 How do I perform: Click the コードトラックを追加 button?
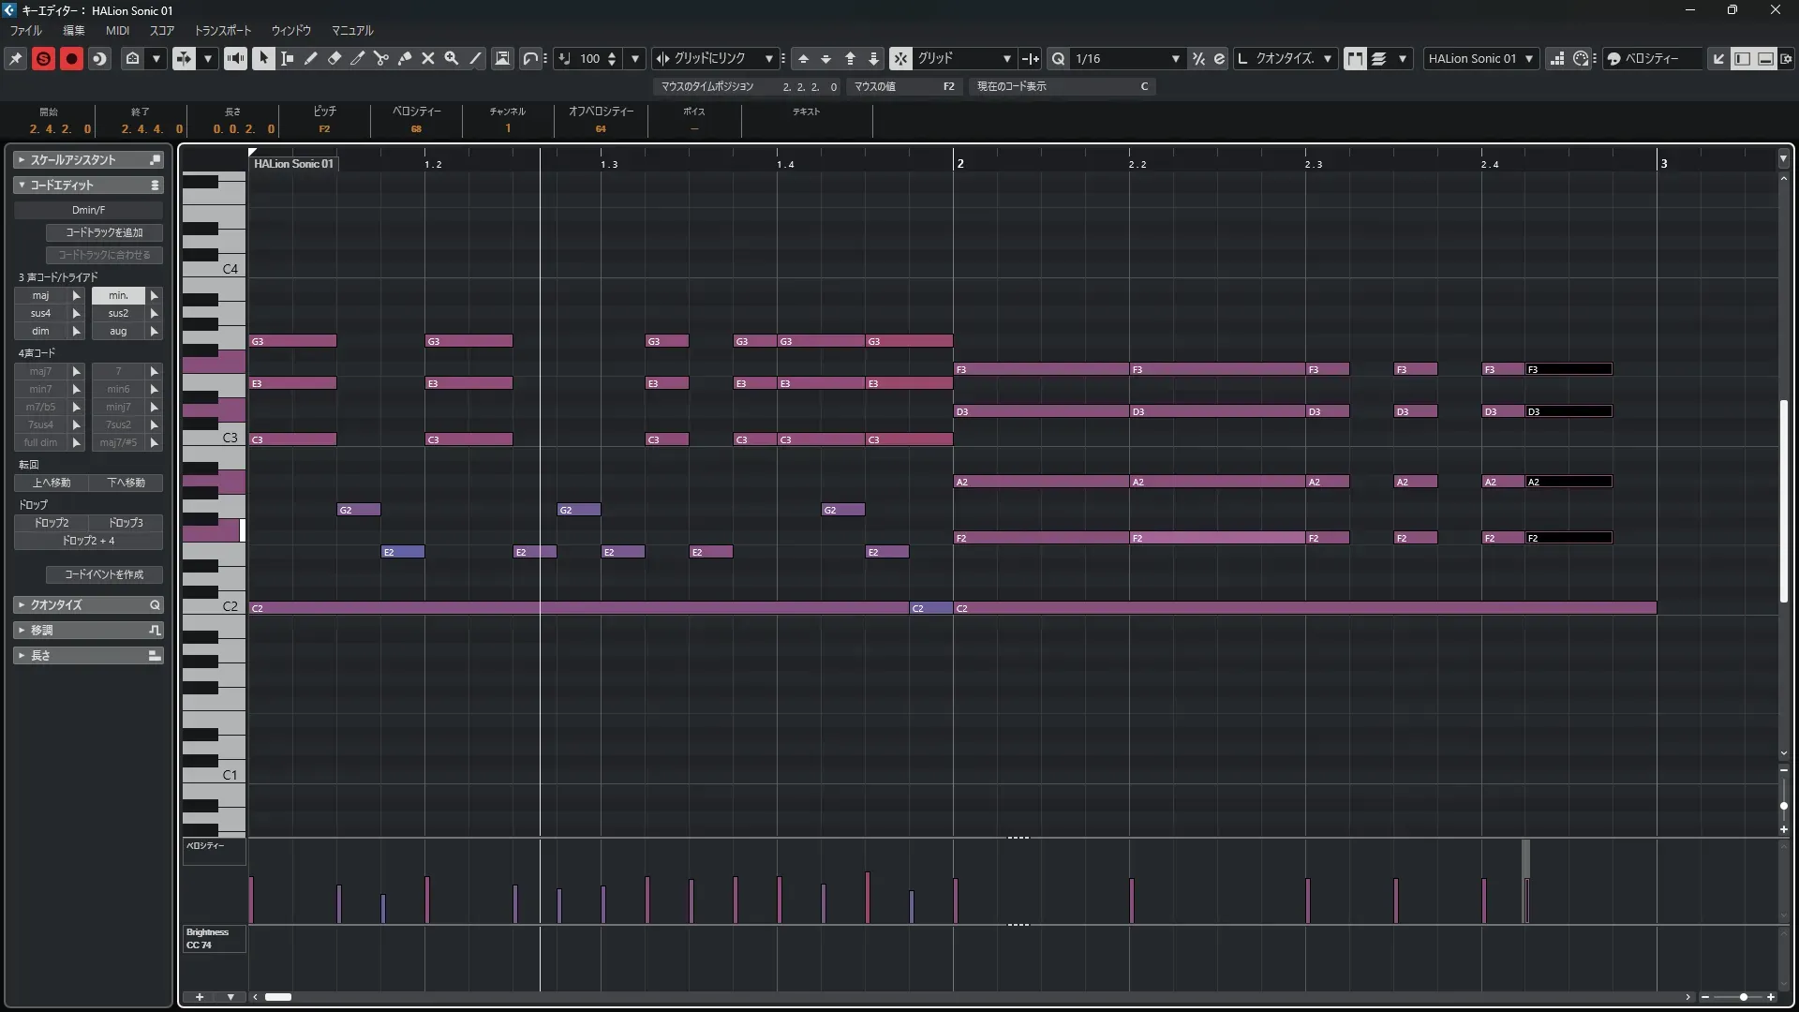[104, 232]
